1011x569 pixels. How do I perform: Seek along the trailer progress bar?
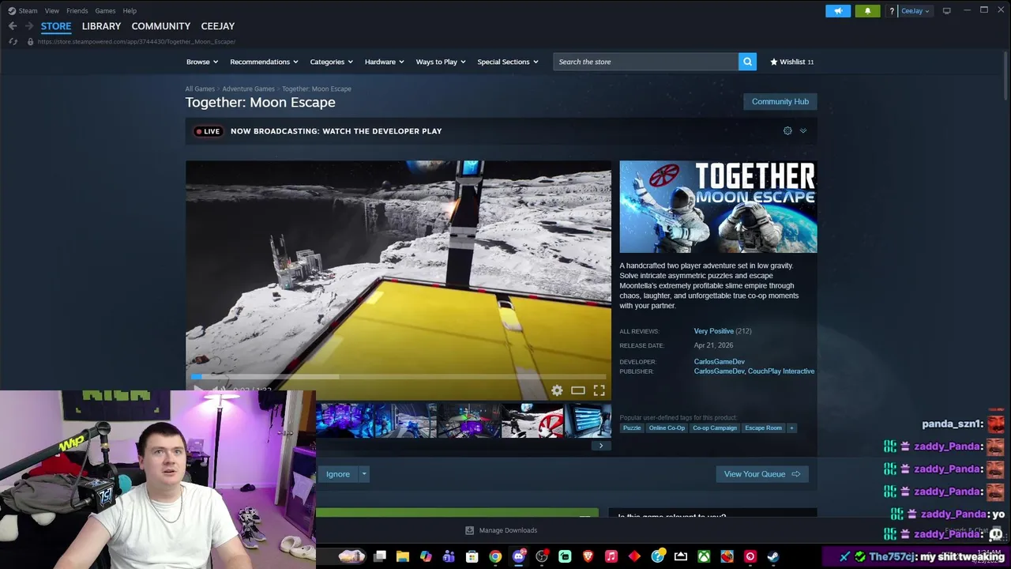(398, 377)
